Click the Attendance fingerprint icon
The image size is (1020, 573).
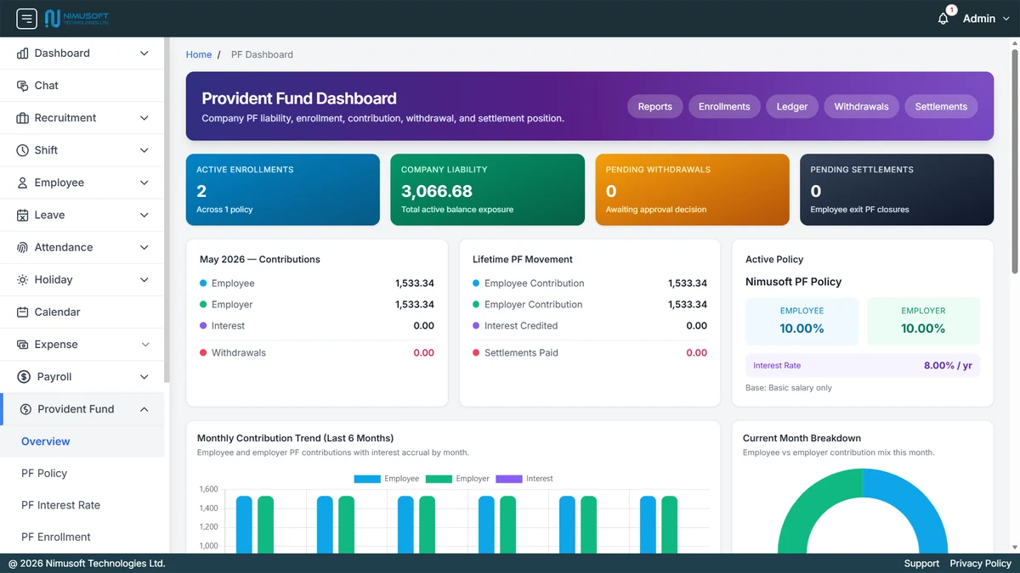click(23, 248)
